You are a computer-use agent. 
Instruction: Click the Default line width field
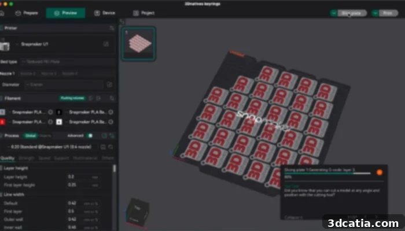click(x=83, y=203)
